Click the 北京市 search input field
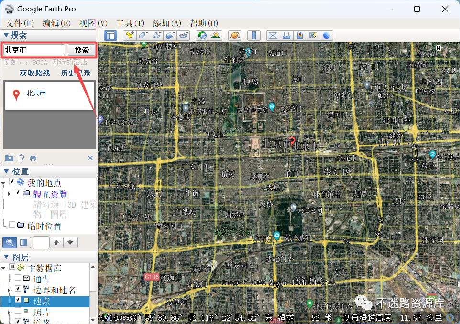The image size is (460, 324). [x=34, y=50]
